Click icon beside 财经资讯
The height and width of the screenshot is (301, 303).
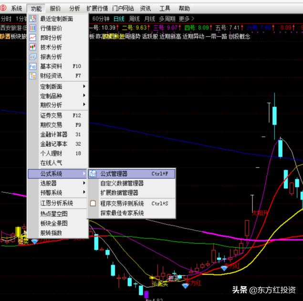point(32,76)
